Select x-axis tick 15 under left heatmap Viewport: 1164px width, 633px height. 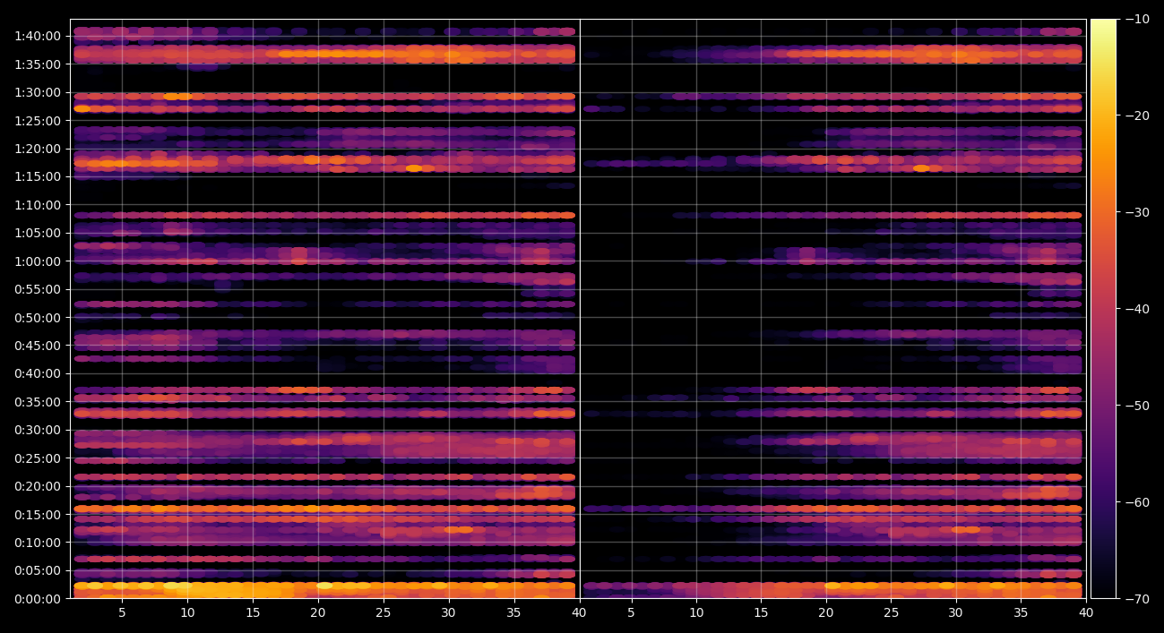(253, 613)
